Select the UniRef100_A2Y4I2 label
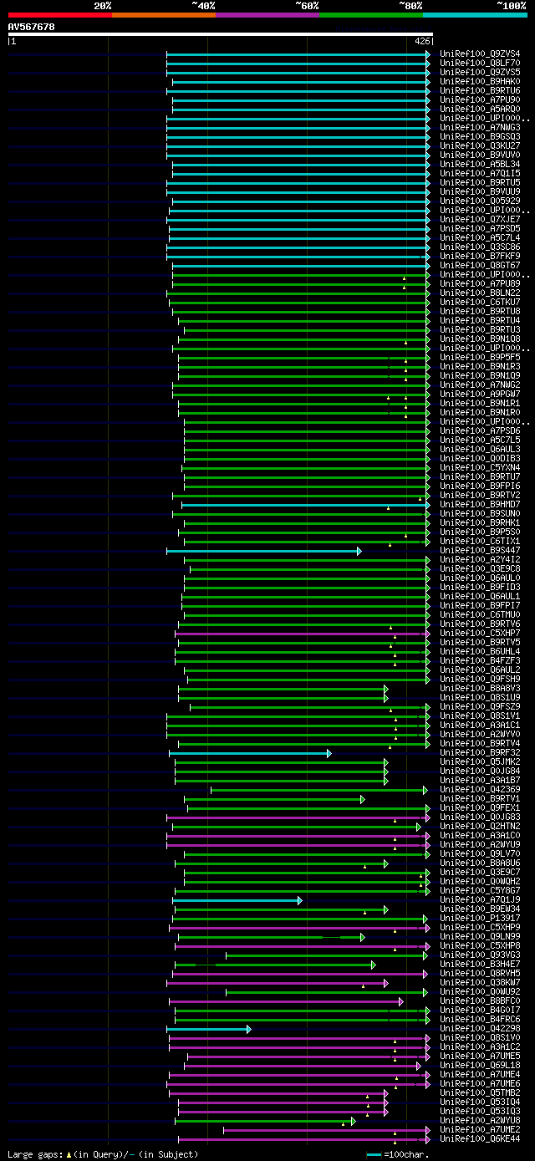The width and height of the screenshot is (535, 1161). tap(481, 559)
